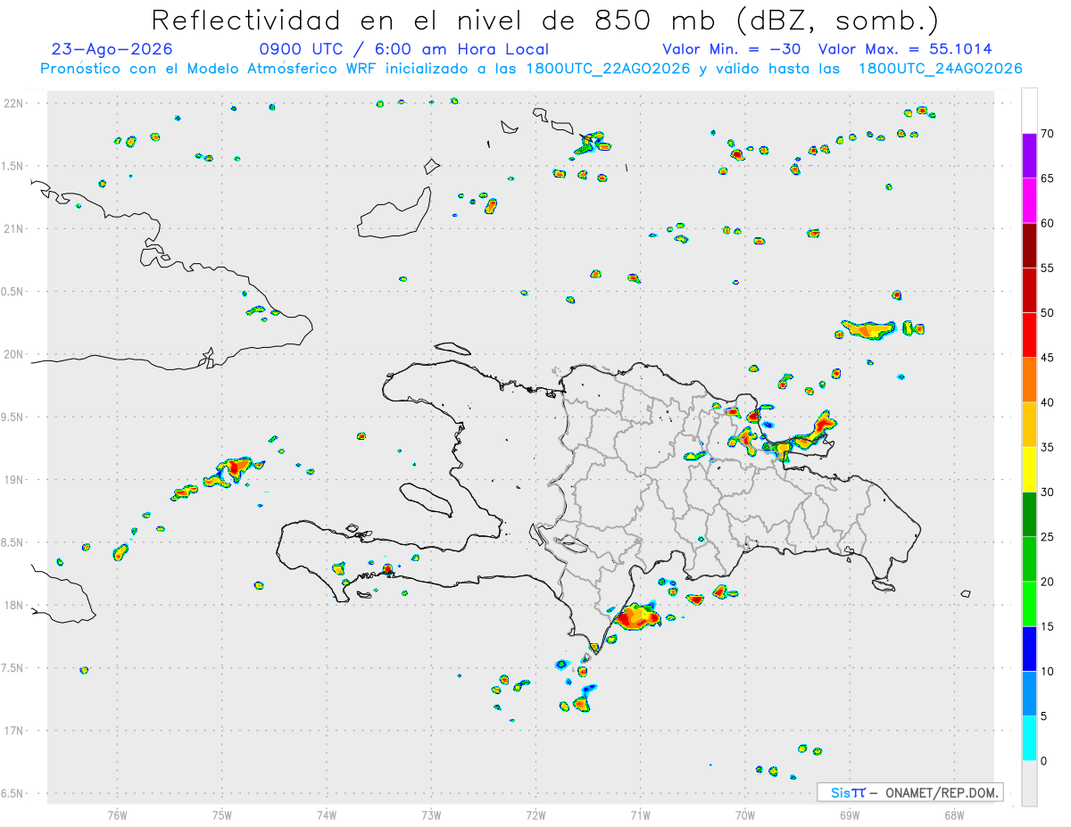Click the '21N' latitude label
Image resolution: width=1071 pixels, height=827 pixels.
(x=13, y=229)
